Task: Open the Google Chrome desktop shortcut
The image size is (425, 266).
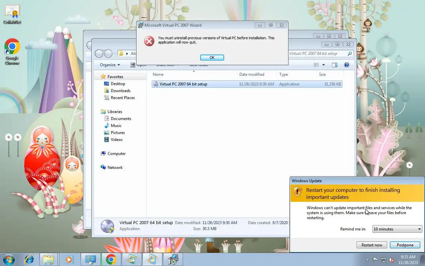Action: [x=12, y=52]
